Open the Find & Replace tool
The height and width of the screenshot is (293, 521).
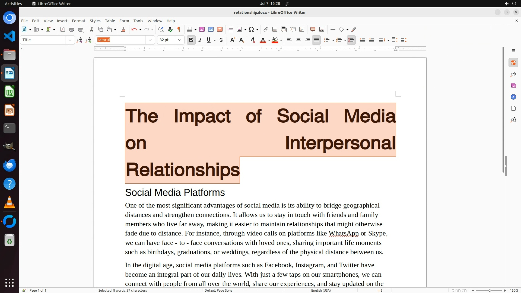click(161, 29)
